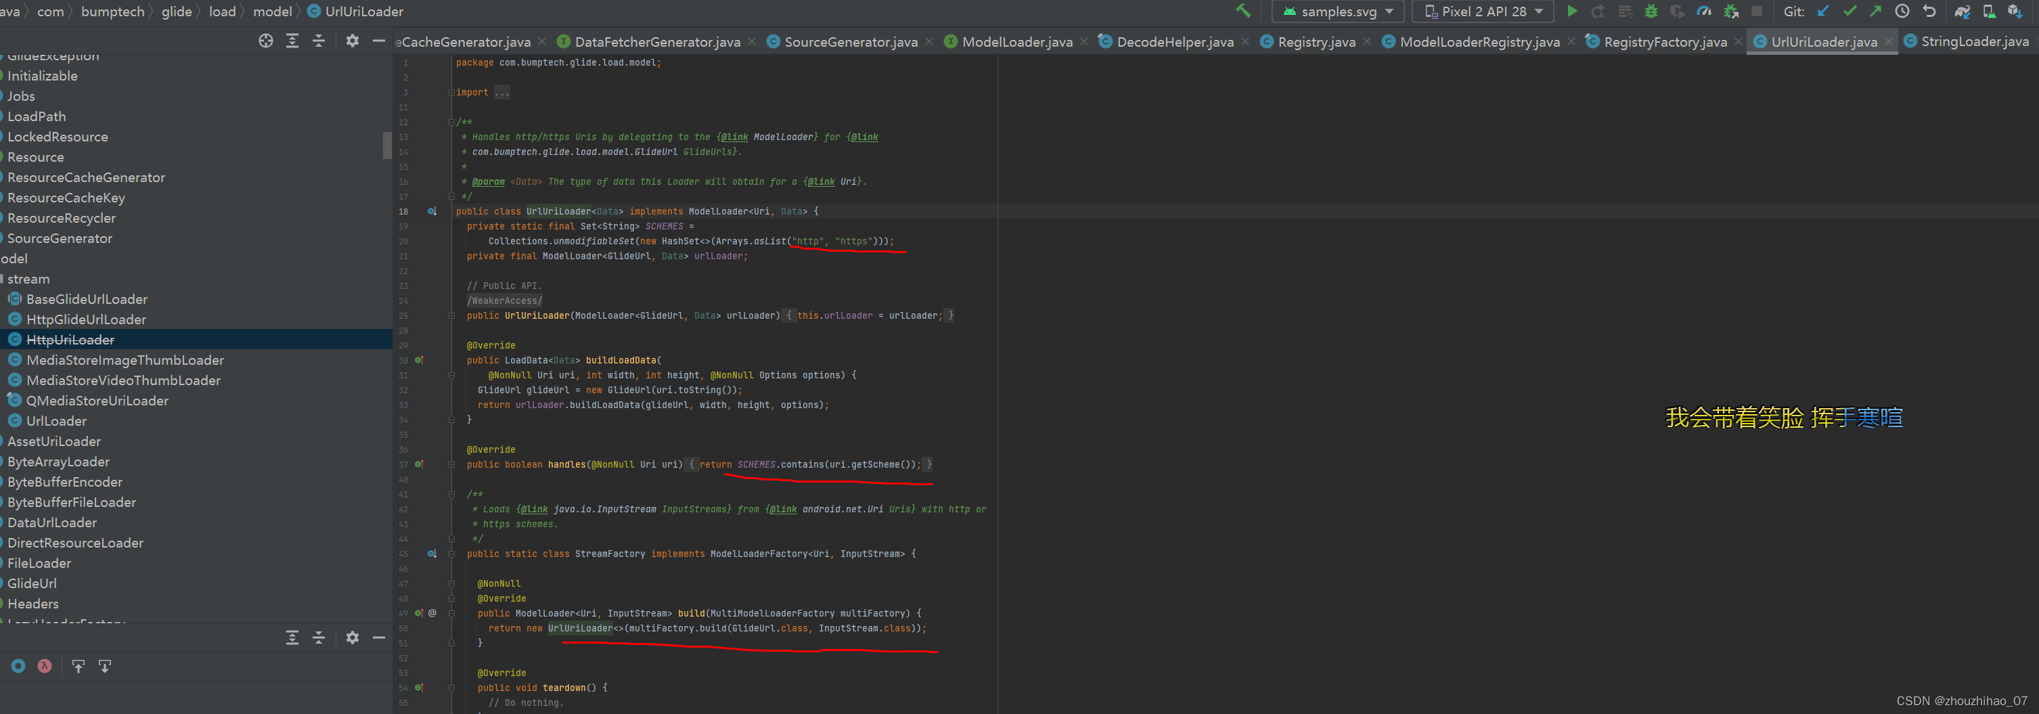Open samples.svg run configuration dropdown
Screen dimensions: 2039x714
[x=1338, y=11]
